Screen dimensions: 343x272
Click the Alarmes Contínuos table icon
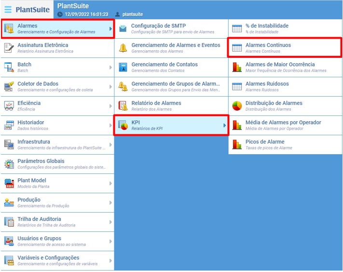pyautogui.click(x=237, y=48)
